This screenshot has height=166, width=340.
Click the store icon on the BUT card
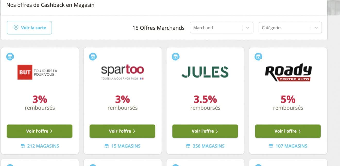pos(10,57)
